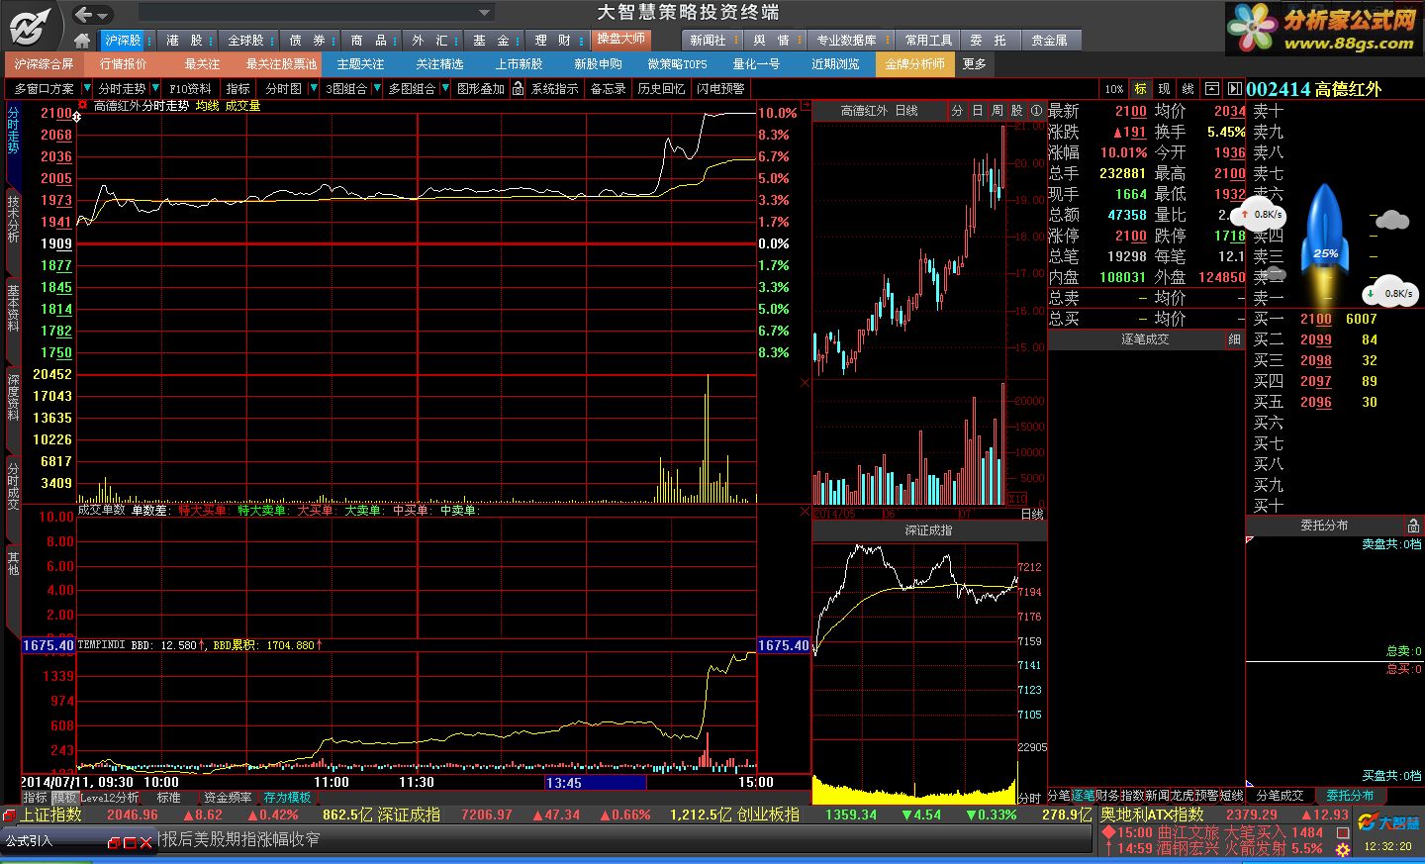This screenshot has height=864, width=1425.
Task: Click the F10资料 button
Action: [190, 88]
